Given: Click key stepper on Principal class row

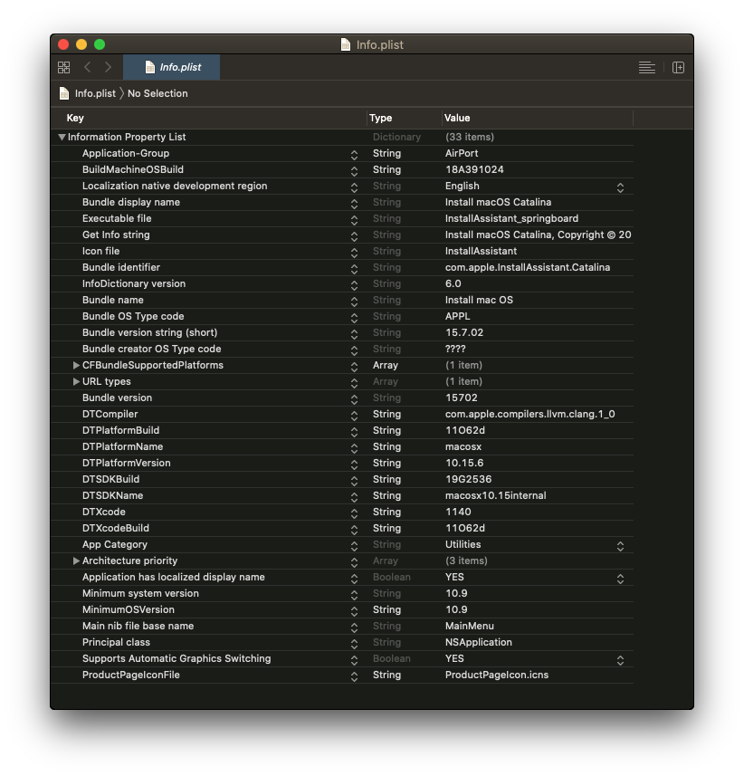Looking at the screenshot, I should [x=354, y=644].
